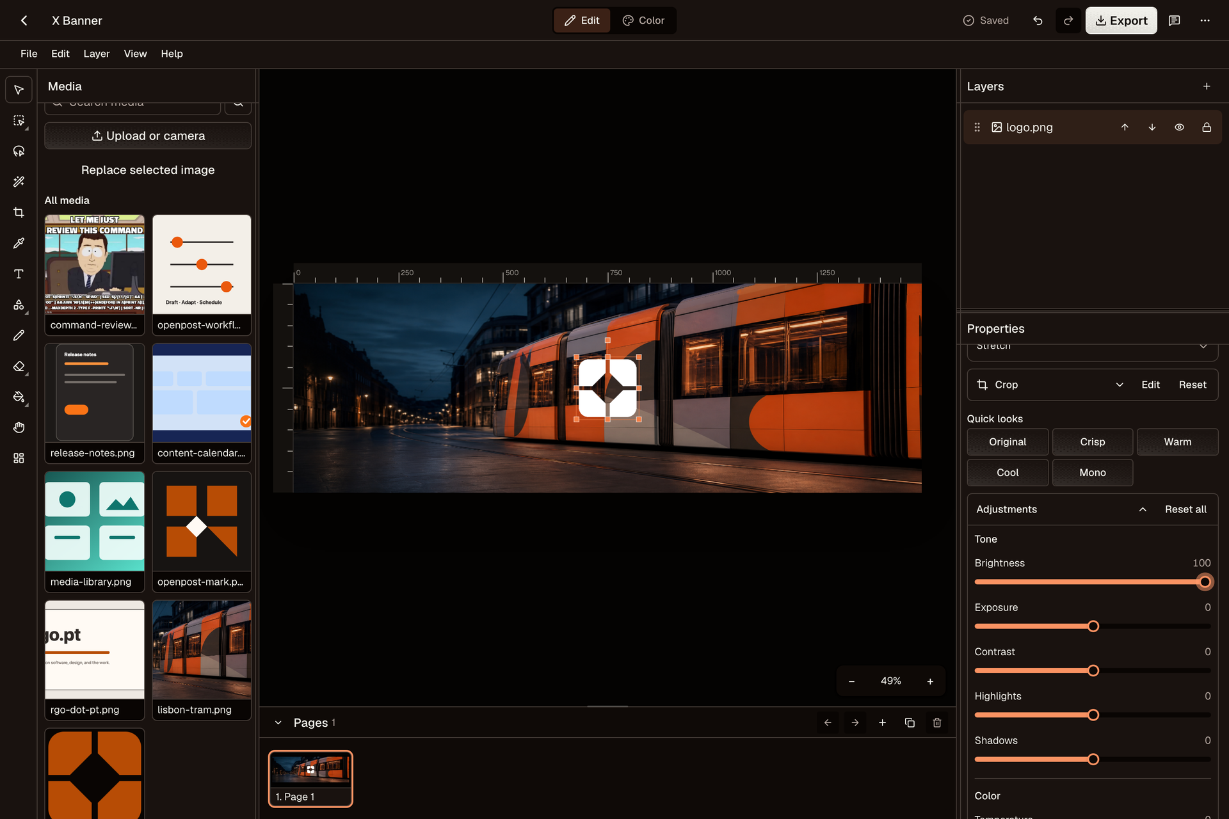Image resolution: width=1229 pixels, height=819 pixels.
Task: Open the Layer menu
Action: coord(97,54)
